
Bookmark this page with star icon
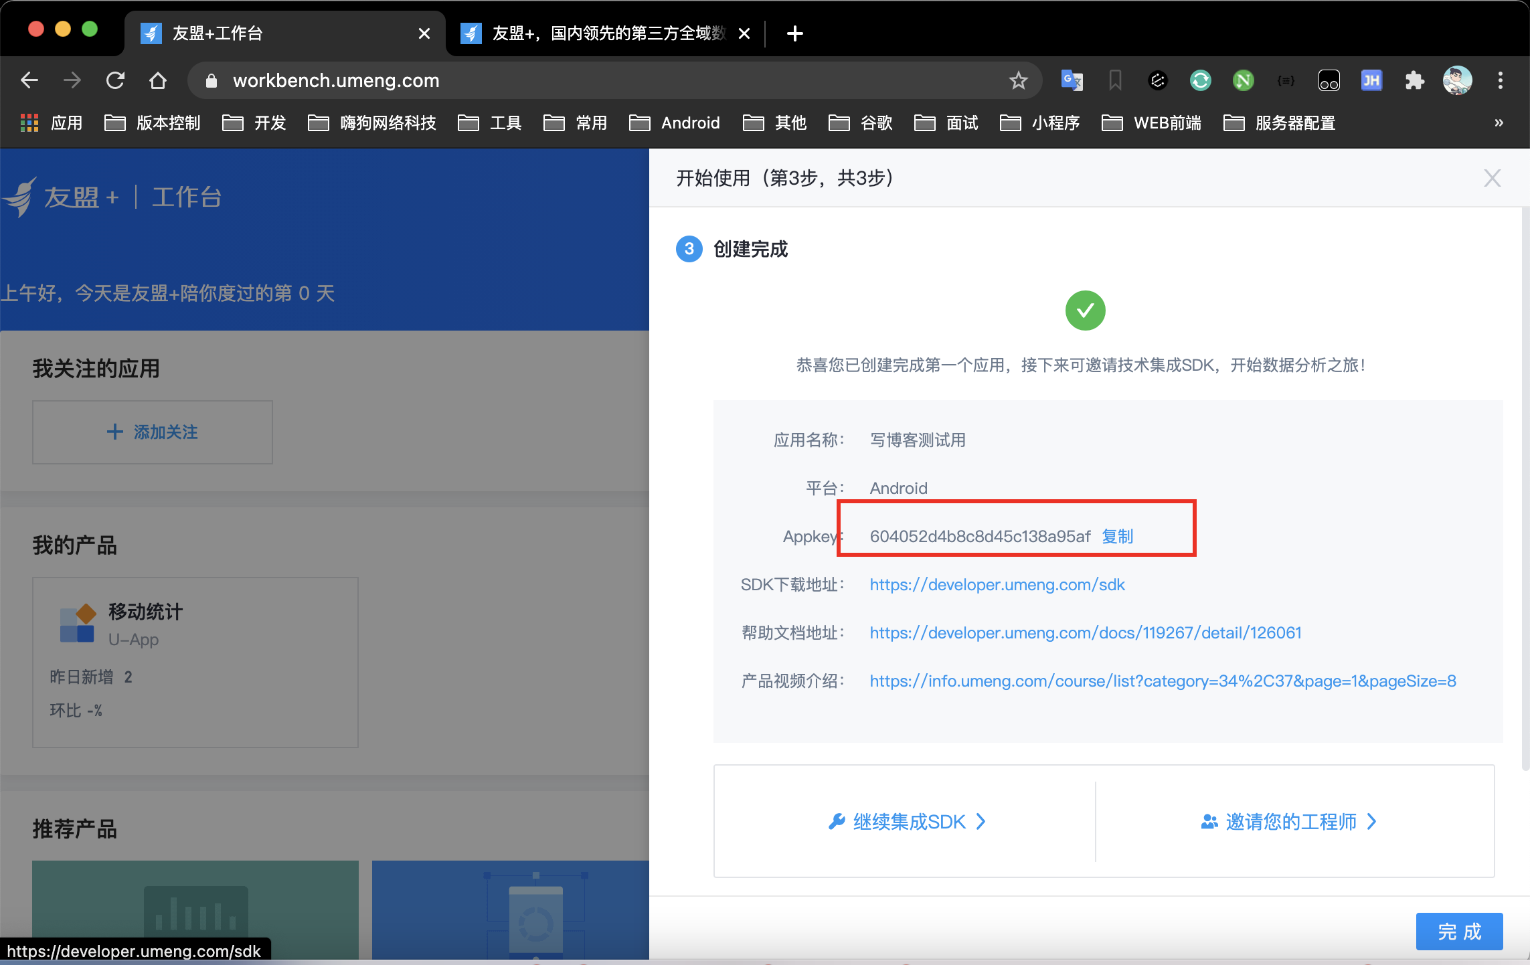click(1018, 80)
